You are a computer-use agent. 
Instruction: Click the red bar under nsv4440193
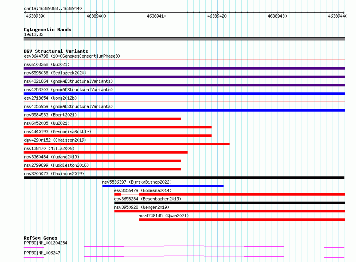(x=118, y=136)
